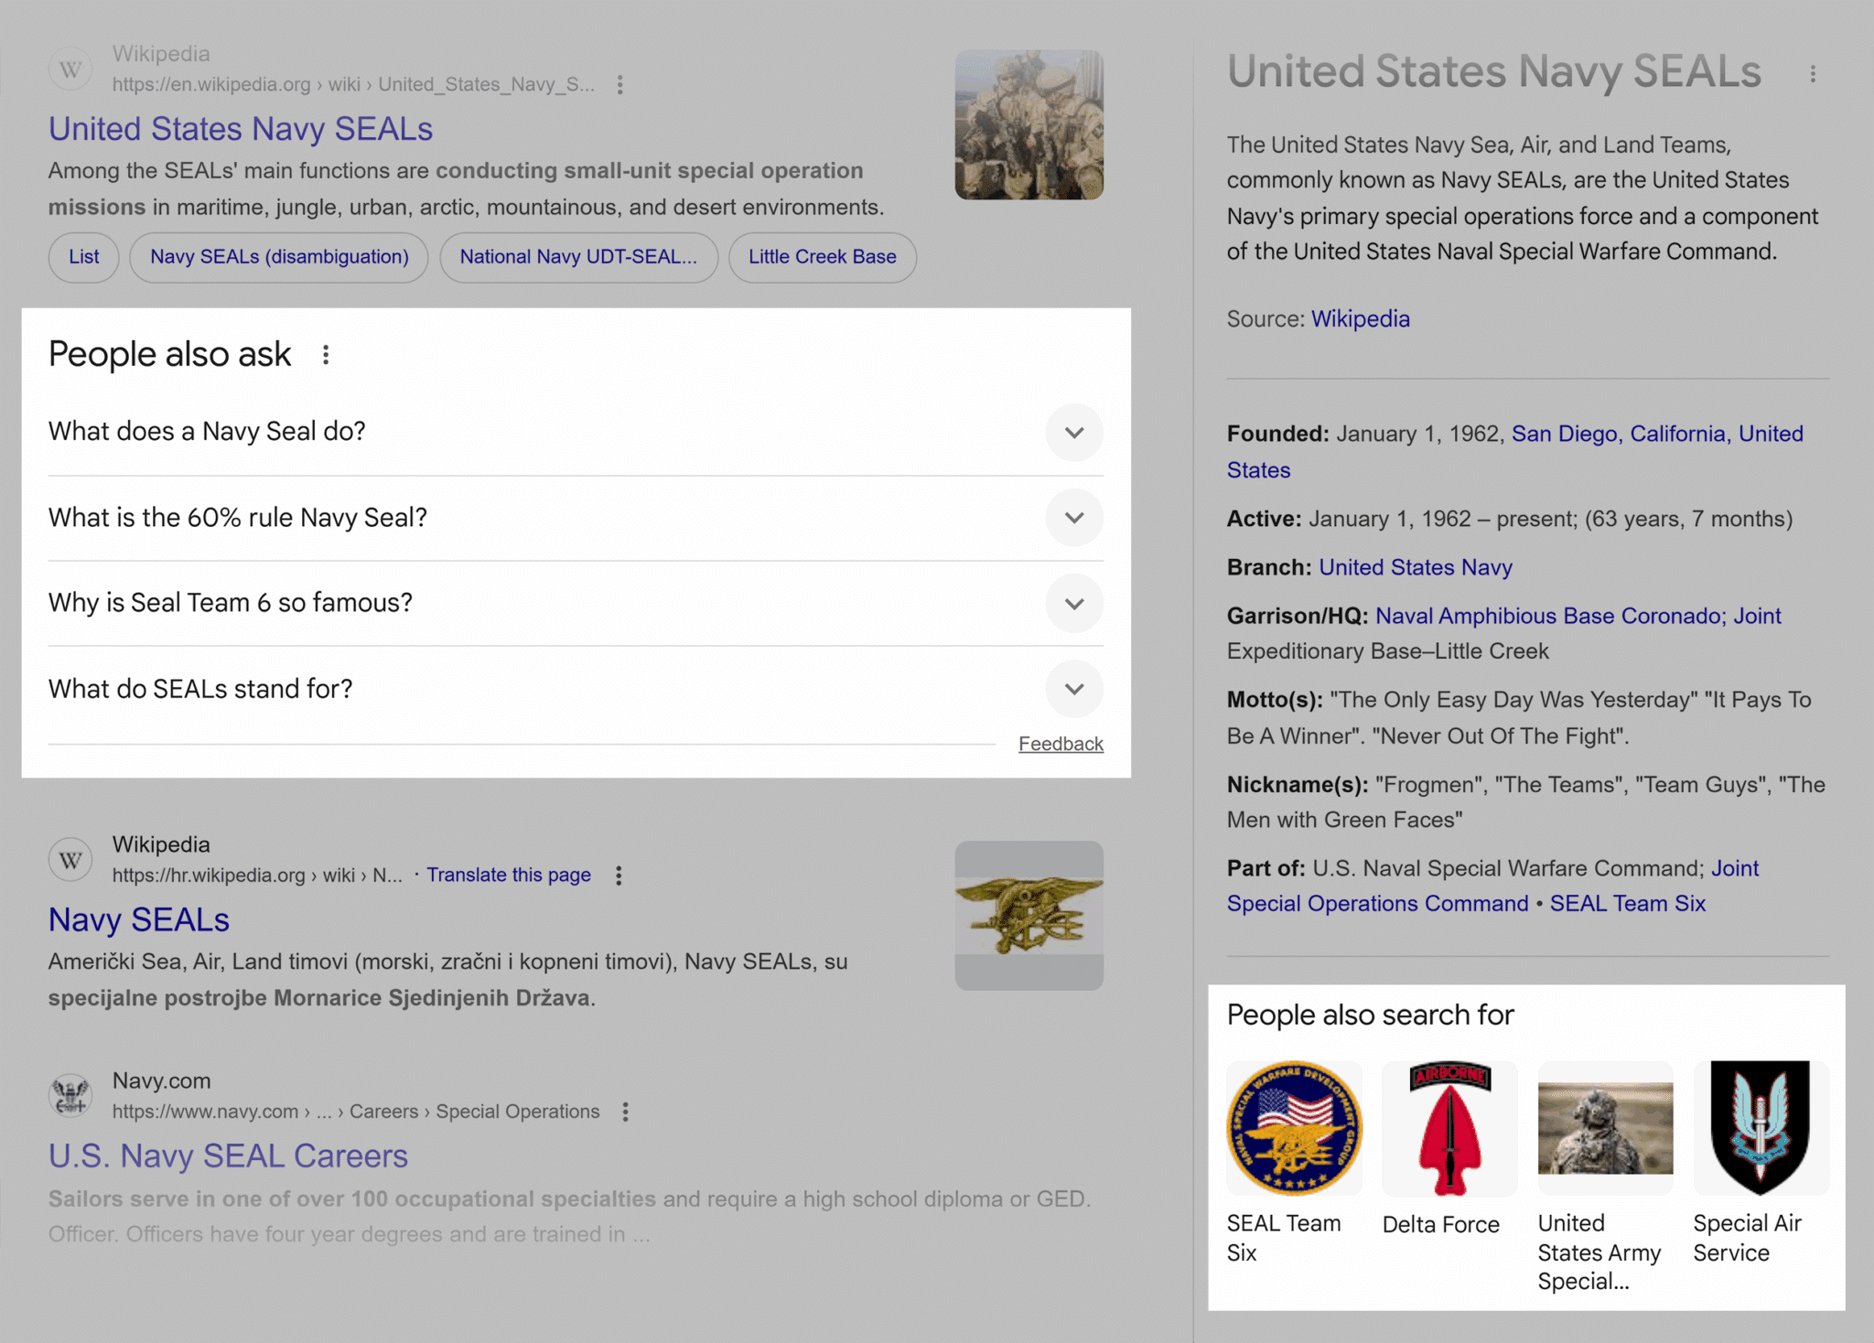Open United States Army Special thumbnail
Viewport: 1874px width, 1343px height.
1605,1128
